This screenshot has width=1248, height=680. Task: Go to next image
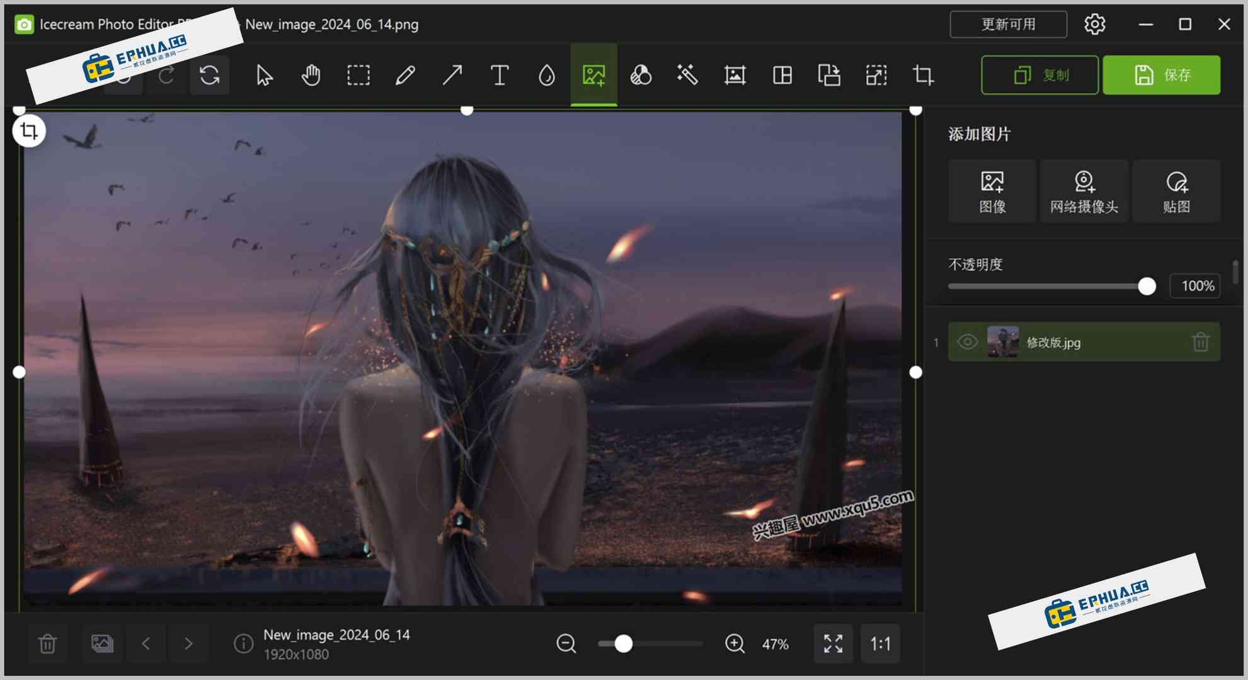pos(188,643)
